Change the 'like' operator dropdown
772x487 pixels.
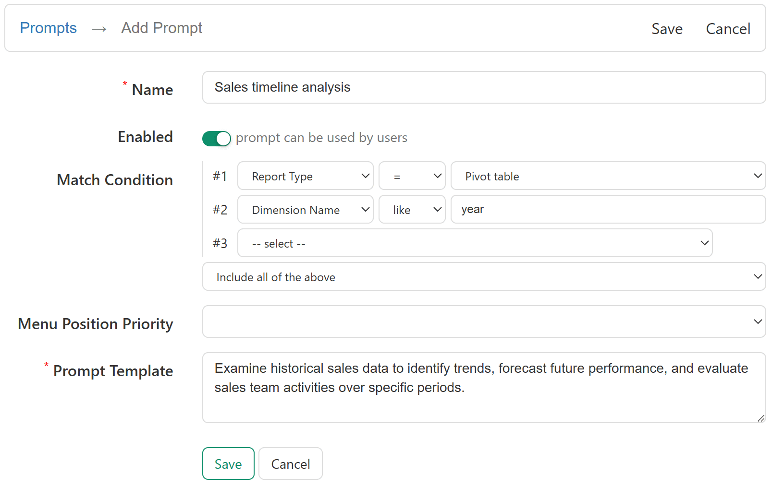point(412,210)
